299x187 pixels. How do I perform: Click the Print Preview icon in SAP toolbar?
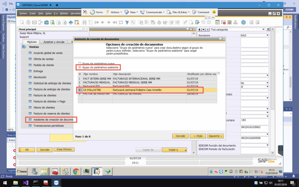click(x=22, y=22)
